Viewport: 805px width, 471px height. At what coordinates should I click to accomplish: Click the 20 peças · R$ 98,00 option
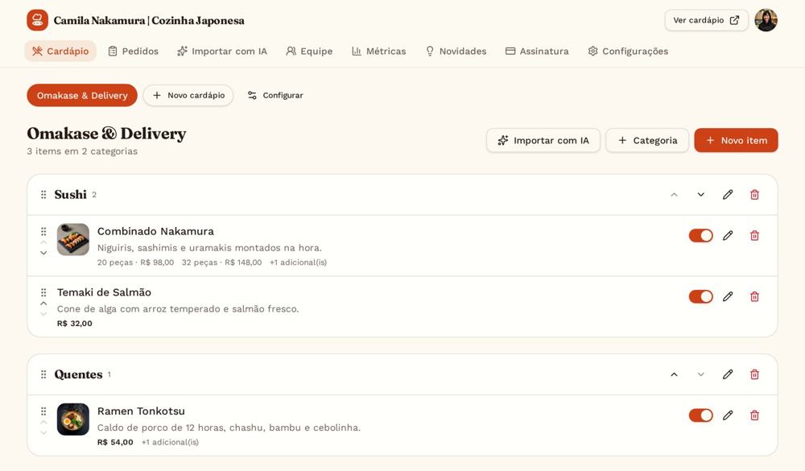(135, 262)
